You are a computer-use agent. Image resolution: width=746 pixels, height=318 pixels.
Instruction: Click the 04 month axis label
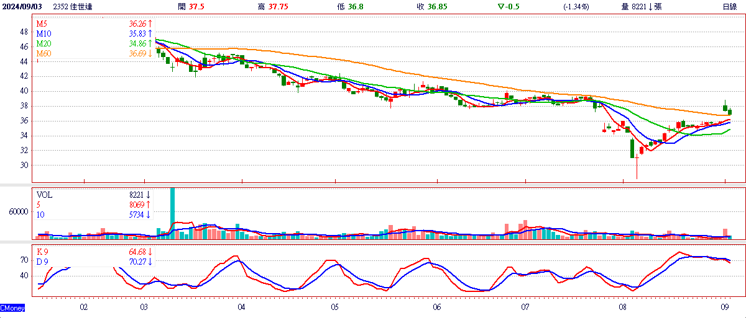241,307
